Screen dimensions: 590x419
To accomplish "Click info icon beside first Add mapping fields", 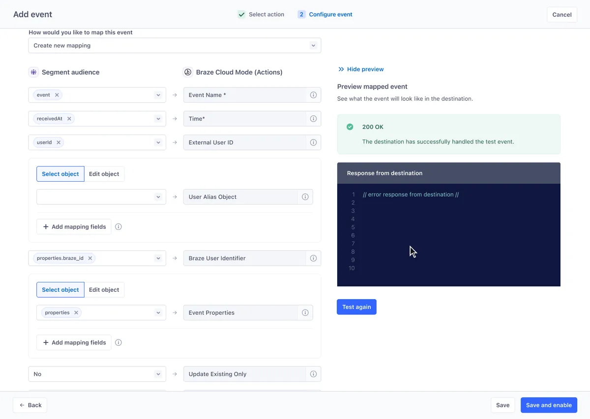I will (x=118, y=226).
